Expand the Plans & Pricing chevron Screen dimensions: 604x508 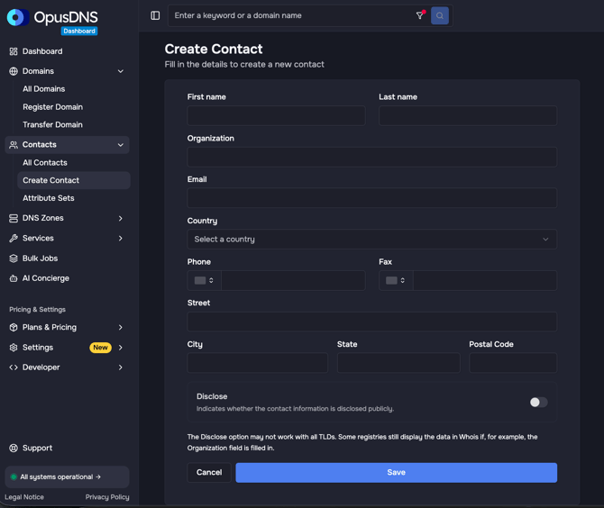(121, 327)
